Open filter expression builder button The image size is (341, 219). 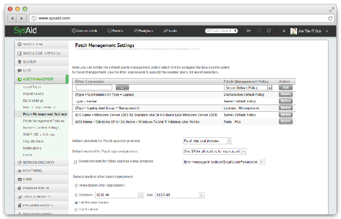(122, 88)
